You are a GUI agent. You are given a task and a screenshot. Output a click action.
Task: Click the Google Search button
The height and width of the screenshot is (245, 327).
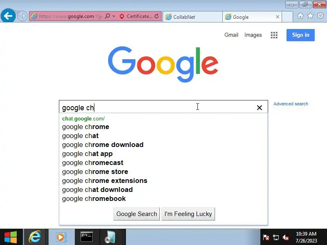tap(137, 214)
